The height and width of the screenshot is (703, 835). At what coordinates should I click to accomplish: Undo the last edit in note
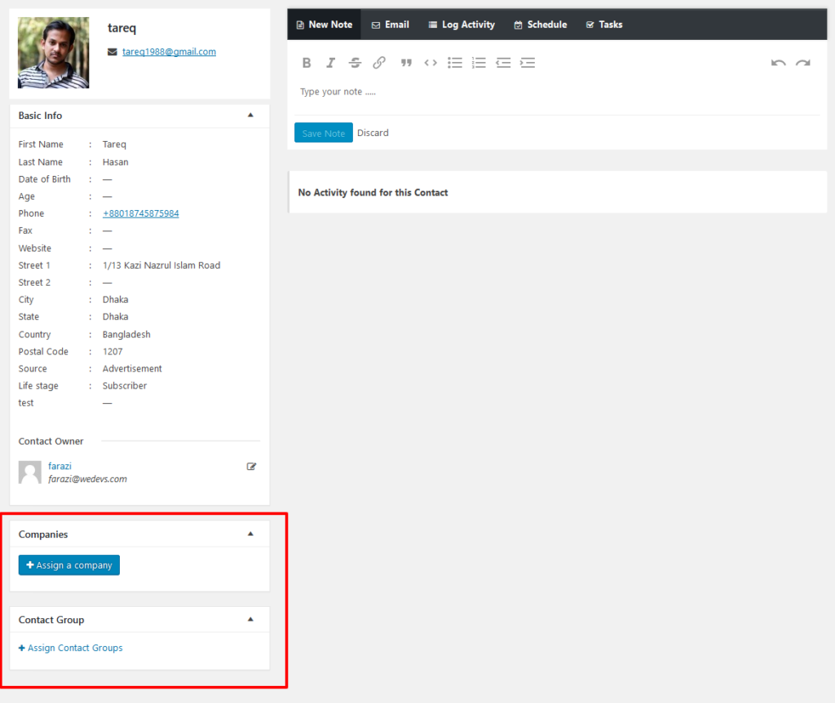[778, 63]
